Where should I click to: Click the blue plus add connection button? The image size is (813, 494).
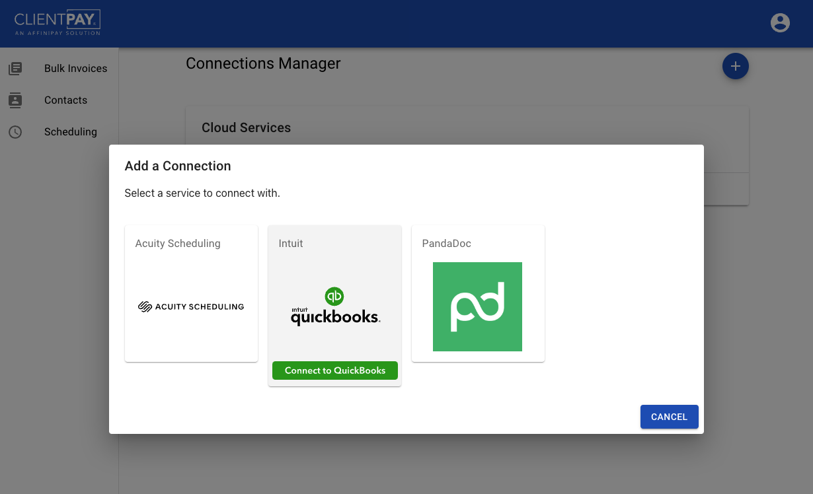tap(735, 66)
